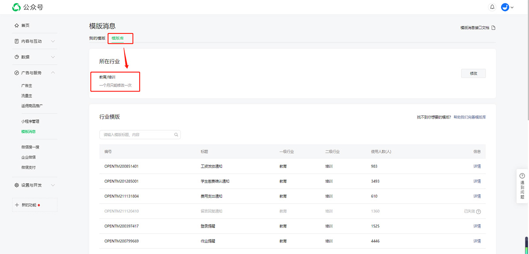Screen dimensions: 529x254
Task: Switch to the 我的模板 tab
Action: coord(97,38)
